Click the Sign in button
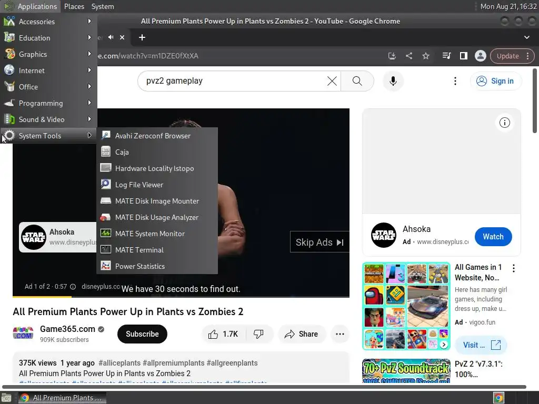 (x=495, y=80)
